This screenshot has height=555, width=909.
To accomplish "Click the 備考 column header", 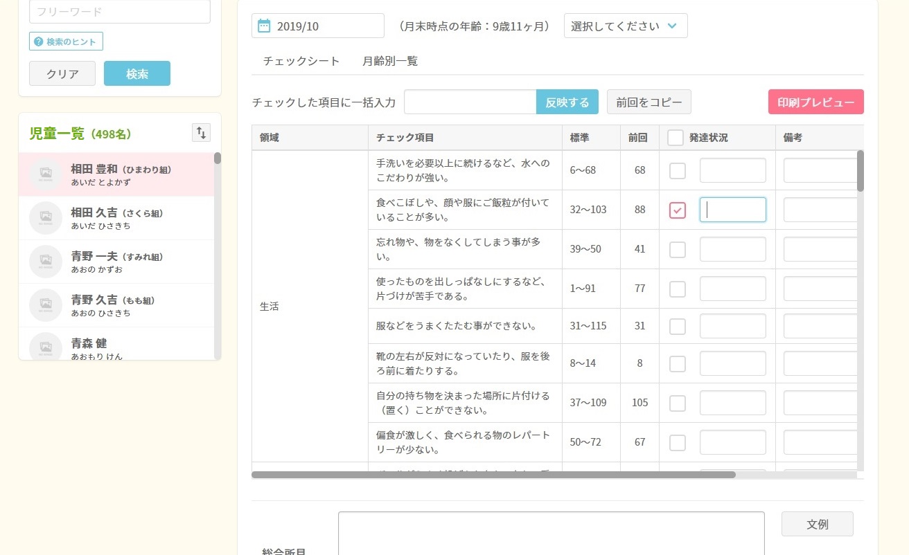I will point(820,138).
